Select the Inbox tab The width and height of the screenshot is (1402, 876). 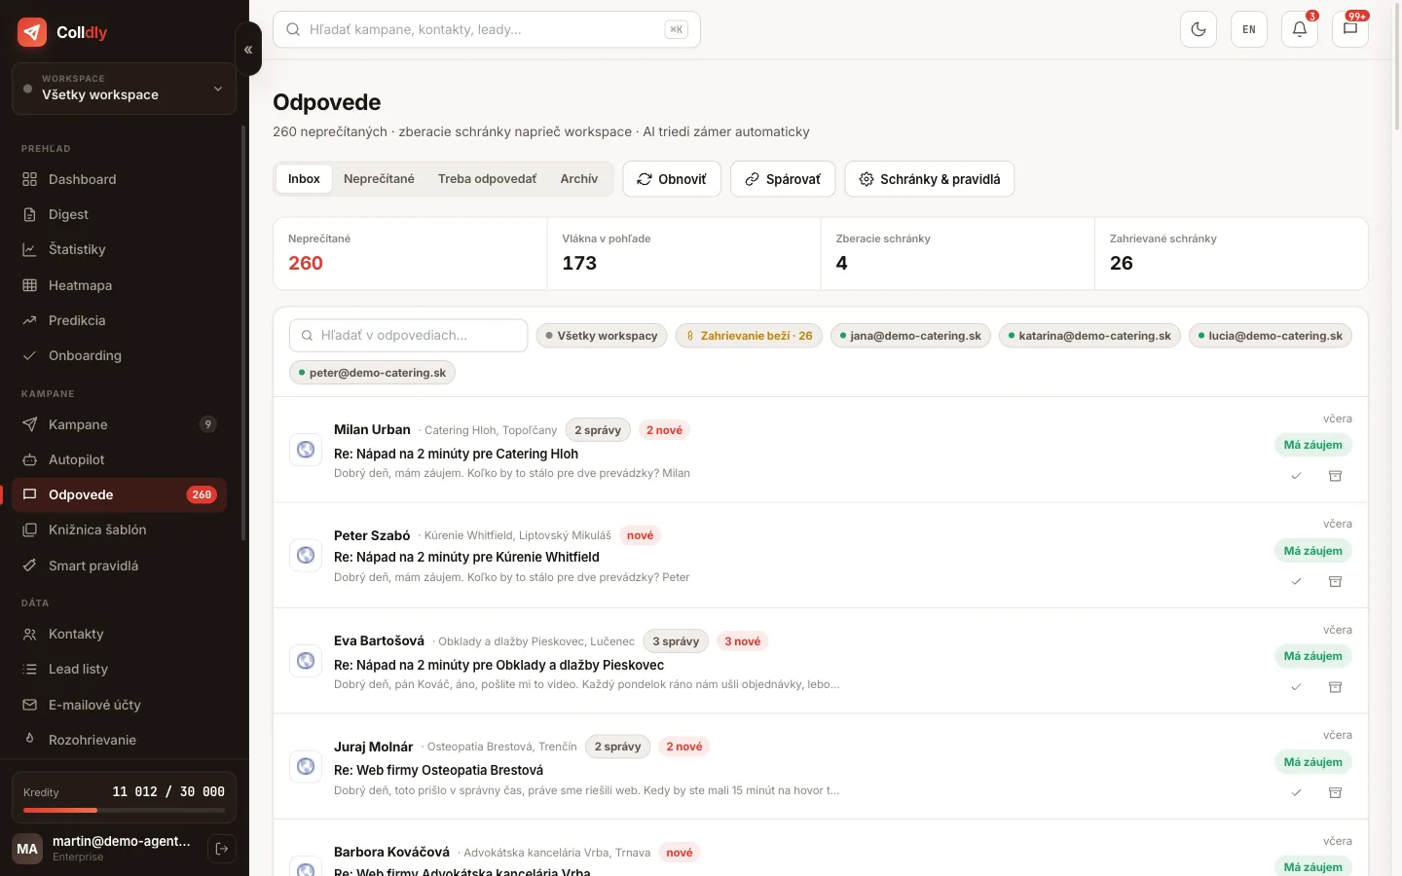[x=304, y=179]
